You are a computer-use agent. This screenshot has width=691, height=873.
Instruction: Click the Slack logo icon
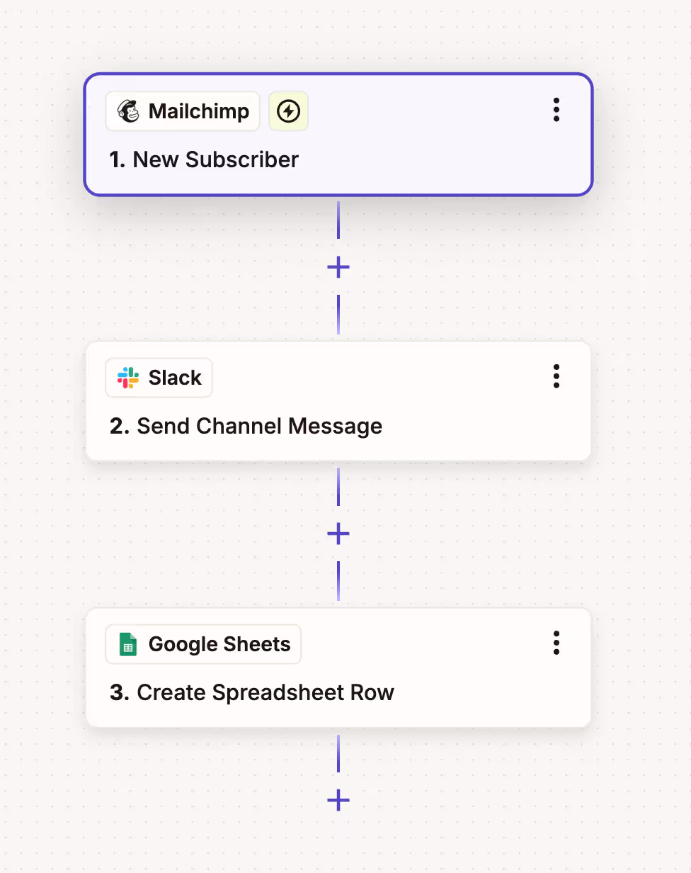tap(128, 378)
